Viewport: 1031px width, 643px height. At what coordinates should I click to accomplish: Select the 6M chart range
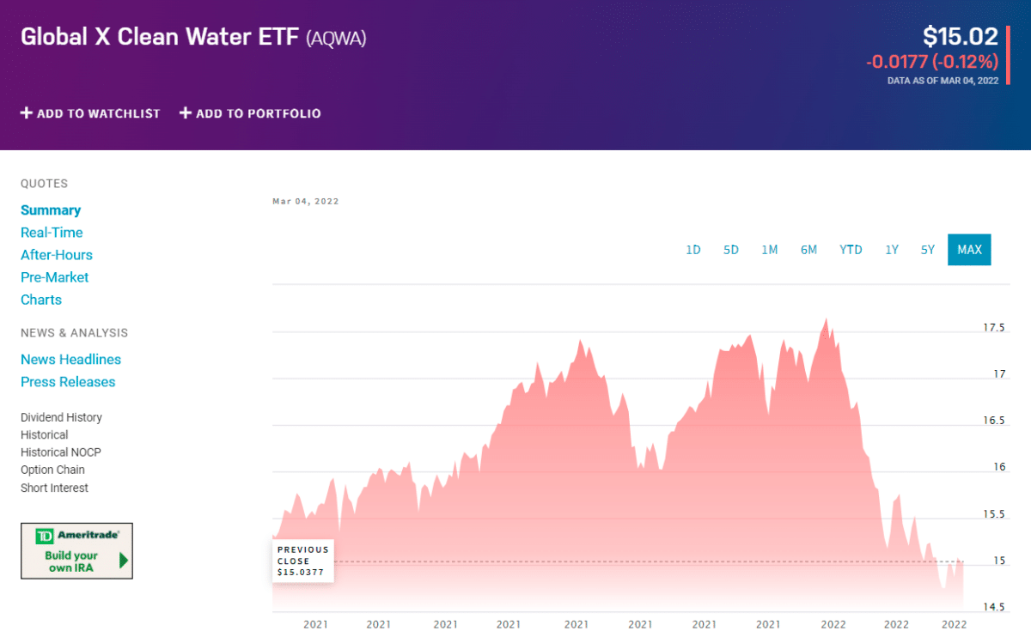click(x=808, y=250)
